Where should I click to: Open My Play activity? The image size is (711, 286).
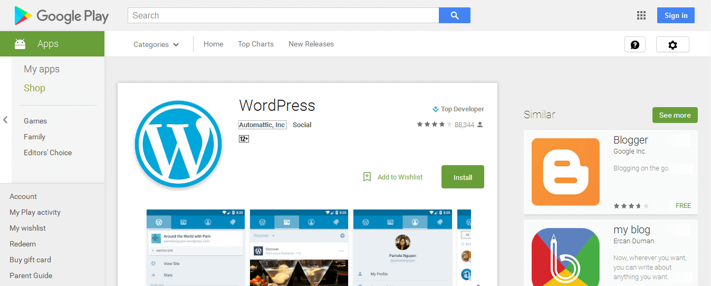point(35,212)
